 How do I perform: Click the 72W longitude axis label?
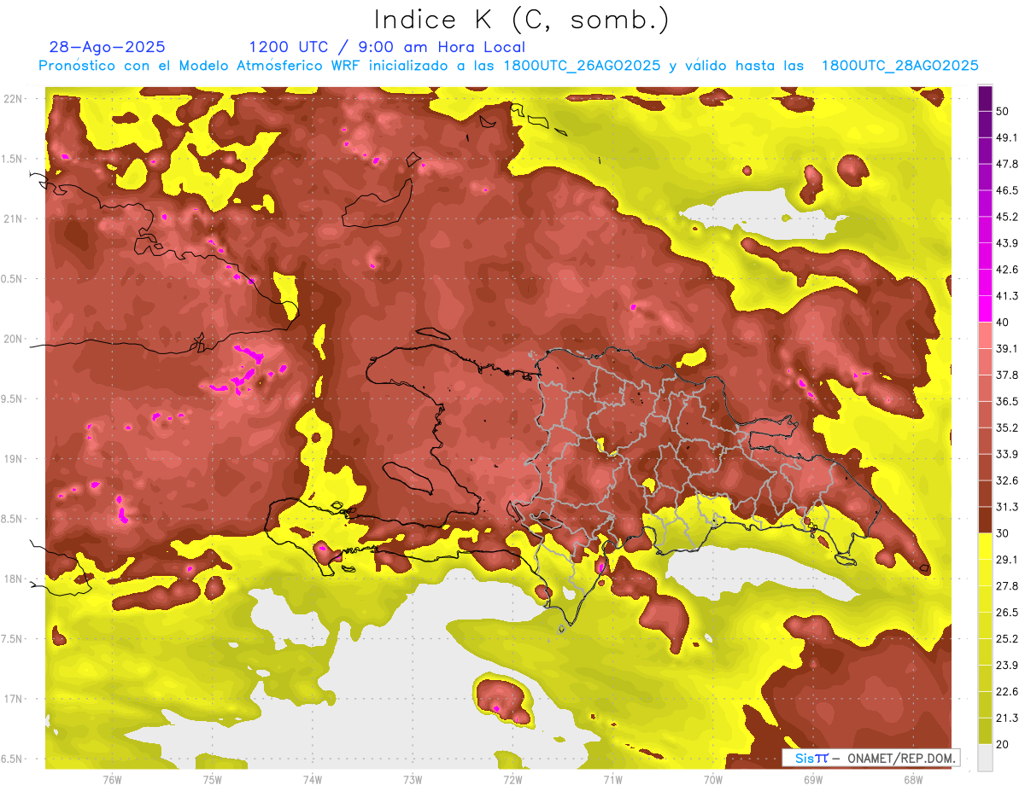coord(512,779)
